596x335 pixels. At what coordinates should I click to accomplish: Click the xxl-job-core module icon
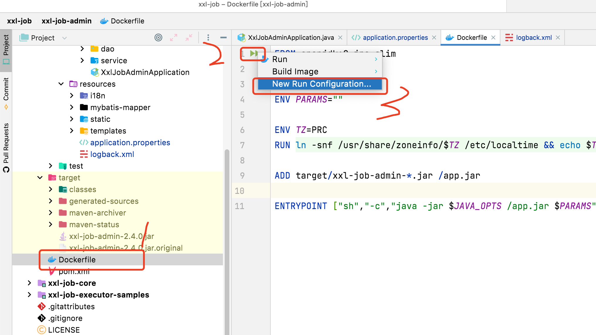click(42, 283)
